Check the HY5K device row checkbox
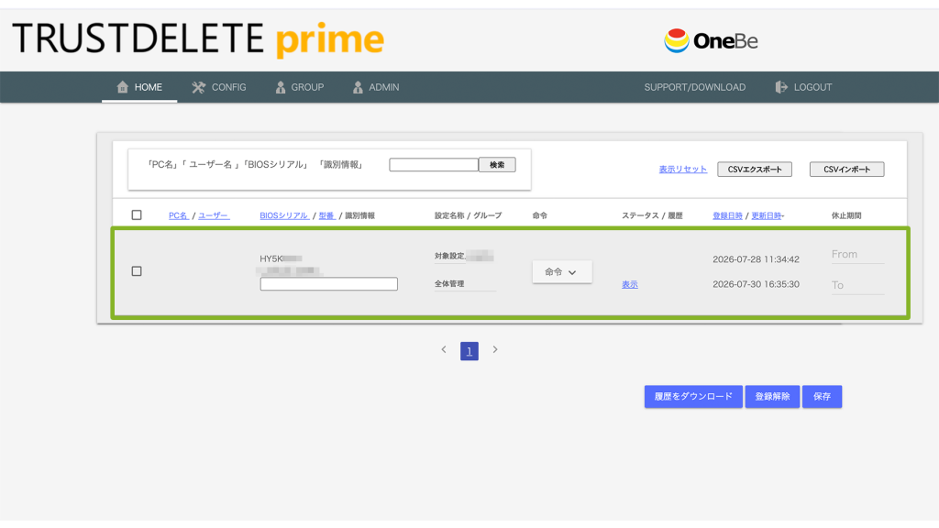This screenshot has height=528, width=939. pos(137,271)
